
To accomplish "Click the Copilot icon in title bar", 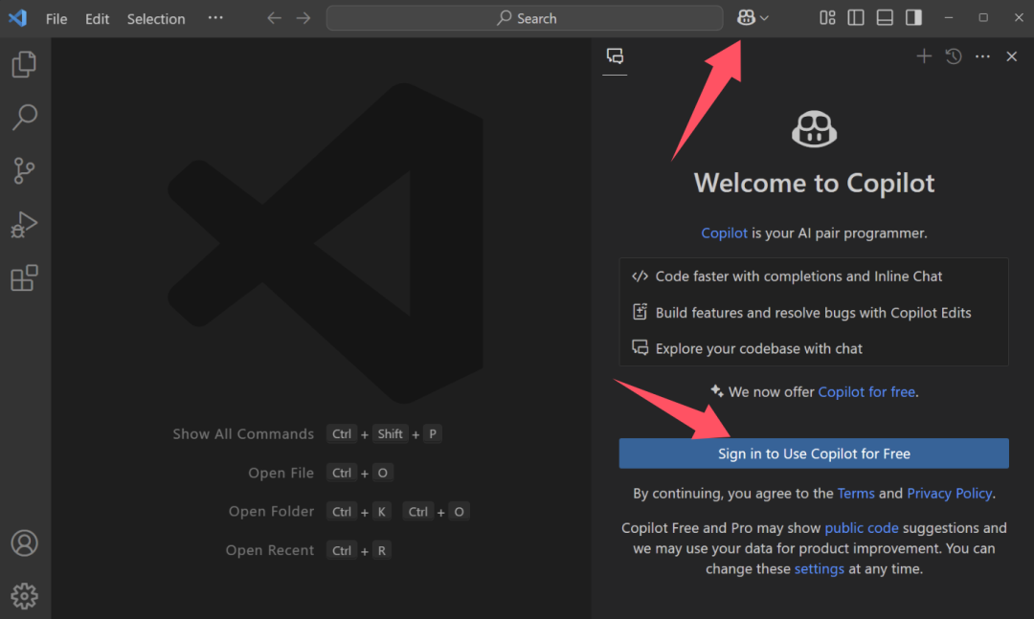I will click(x=746, y=18).
